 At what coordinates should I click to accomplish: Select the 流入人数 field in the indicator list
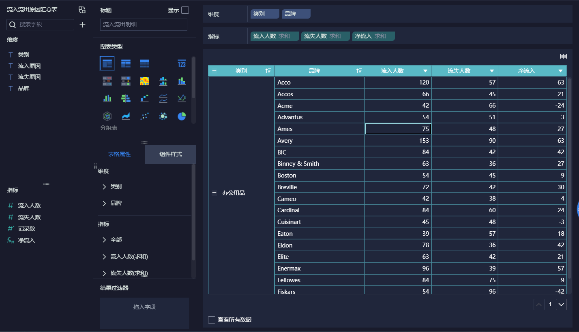coord(29,205)
